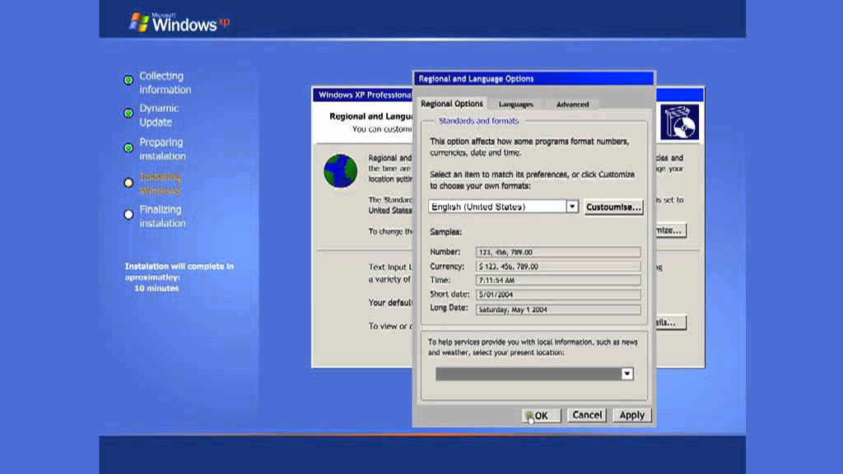Click the setup CD box icon
Viewport: 843px width, 474px height.
click(x=679, y=122)
